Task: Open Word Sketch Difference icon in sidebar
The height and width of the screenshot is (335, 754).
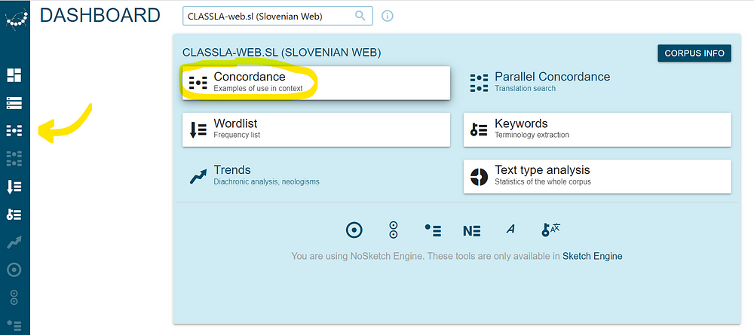Action: (14, 297)
